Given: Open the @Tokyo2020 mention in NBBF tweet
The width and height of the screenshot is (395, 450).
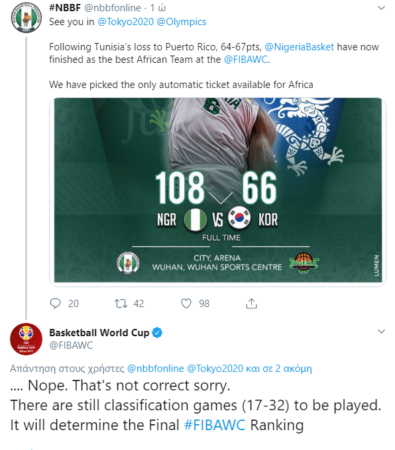Looking at the screenshot, I should click(x=126, y=22).
